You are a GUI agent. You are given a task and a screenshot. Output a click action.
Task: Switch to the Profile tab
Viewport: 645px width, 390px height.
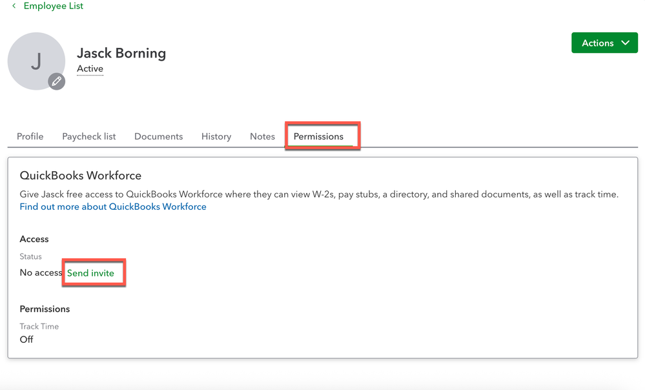coord(30,136)
